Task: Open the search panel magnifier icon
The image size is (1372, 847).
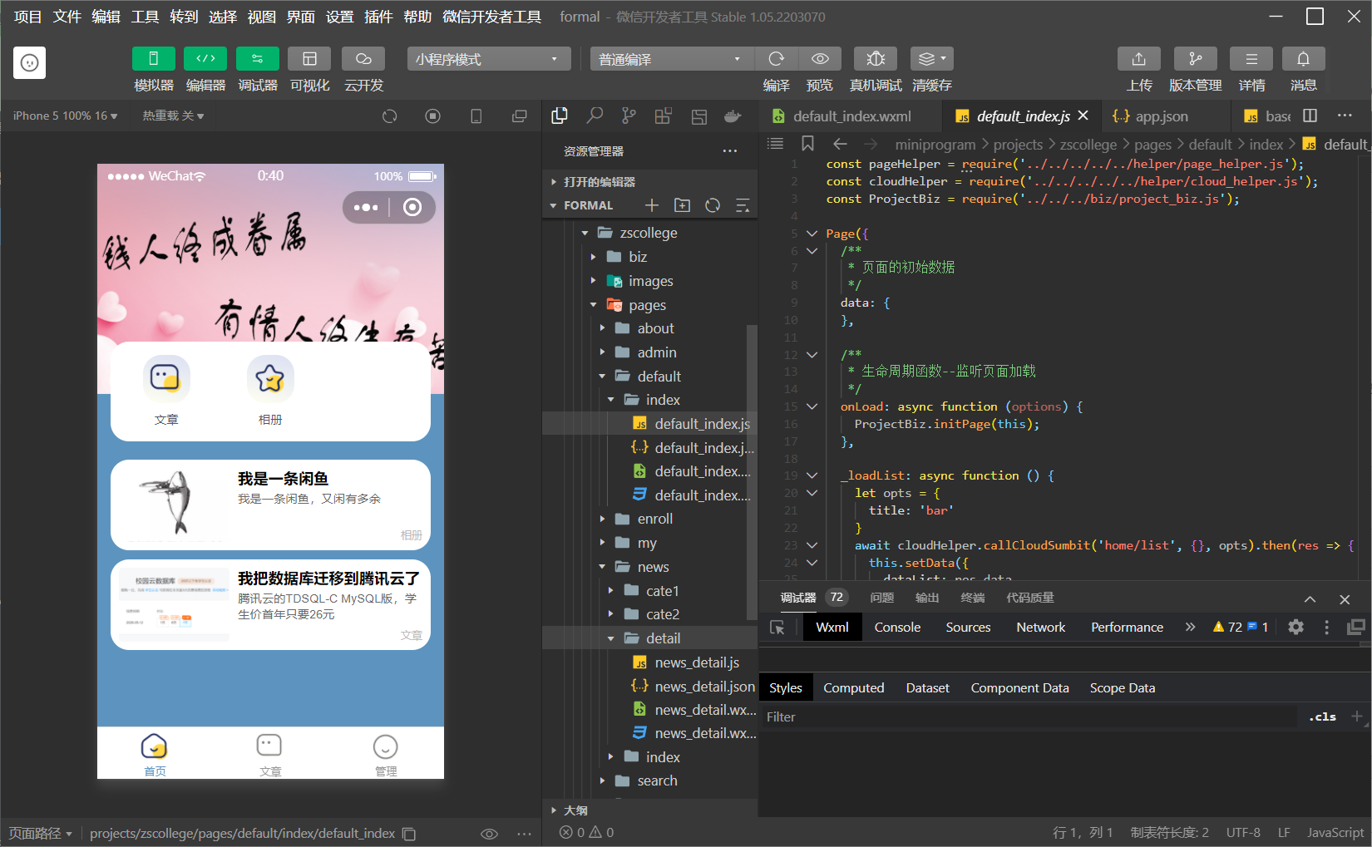Action: 595,116
